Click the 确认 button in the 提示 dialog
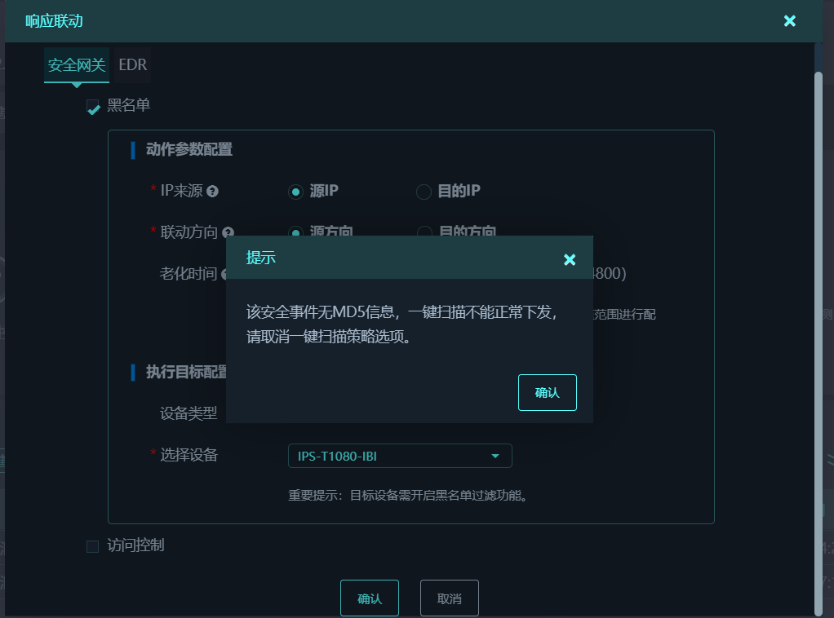This screenshot has height=618, width=834. click(547, 392)
